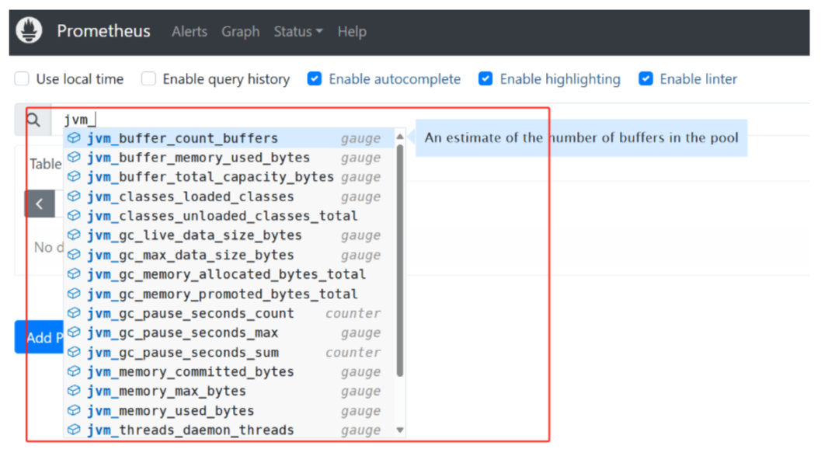839x456 pixels.
Task: Click metric icon beside jvm_gc_pause_seconds_count
Action: pyautogui.click(x=74, y=313)
